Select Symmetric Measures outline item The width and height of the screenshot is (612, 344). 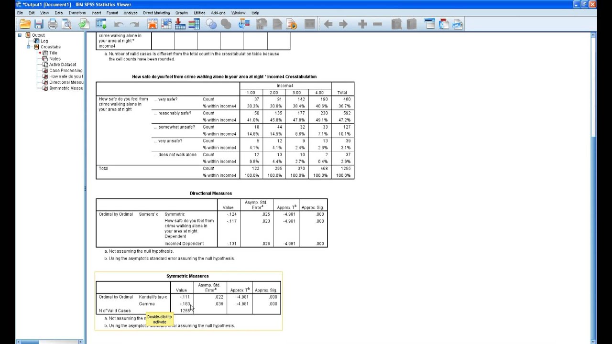[66, 88]
